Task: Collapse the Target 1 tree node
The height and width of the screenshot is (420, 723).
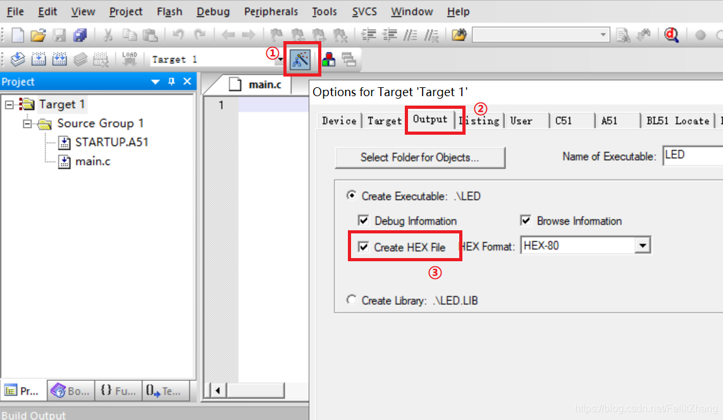Action: 9,104
